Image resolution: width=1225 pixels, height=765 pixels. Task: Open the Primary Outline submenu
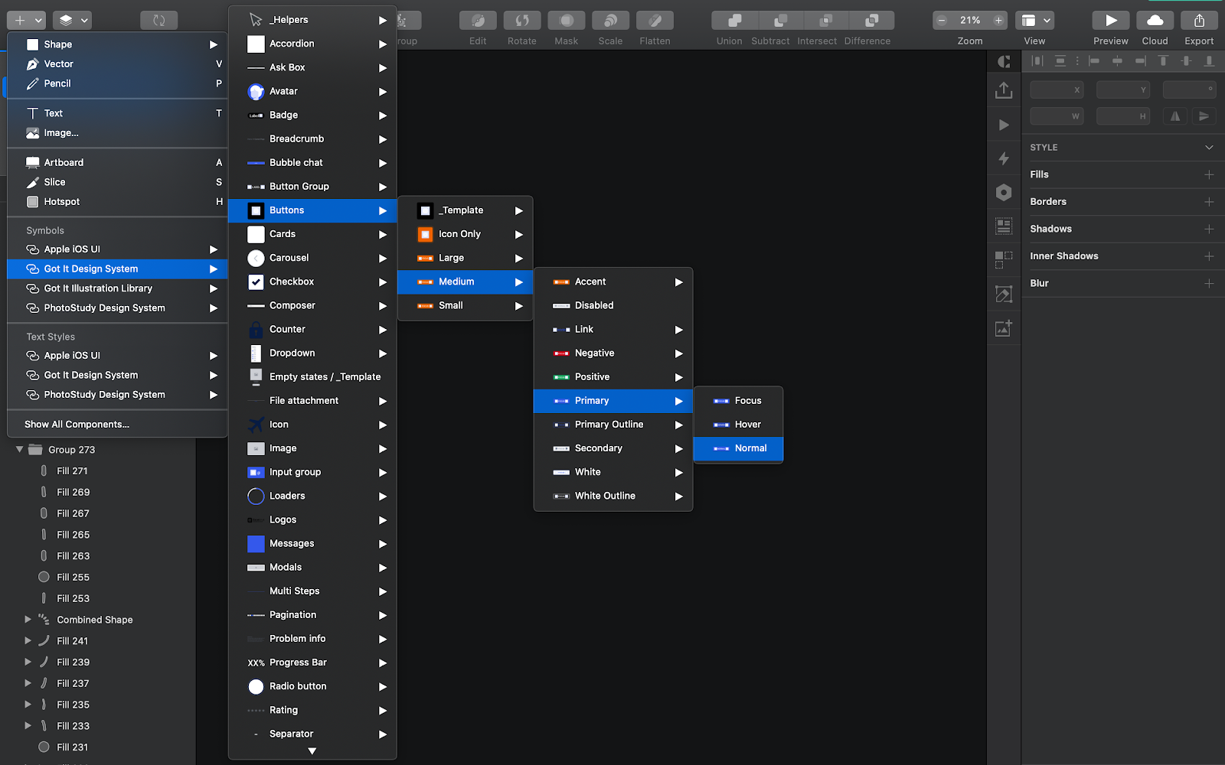[x=612, y=425]
